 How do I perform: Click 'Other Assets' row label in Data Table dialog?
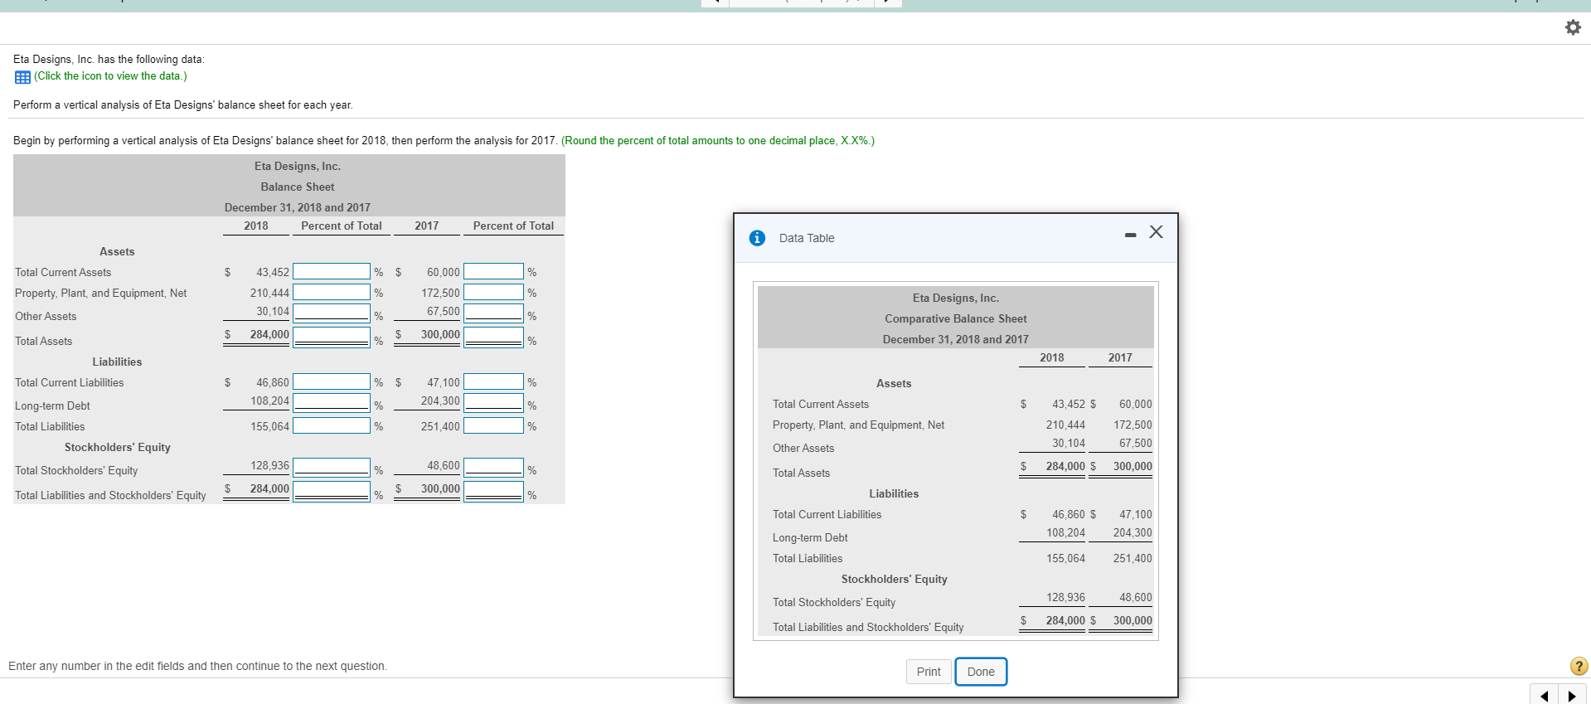point(803,448)
